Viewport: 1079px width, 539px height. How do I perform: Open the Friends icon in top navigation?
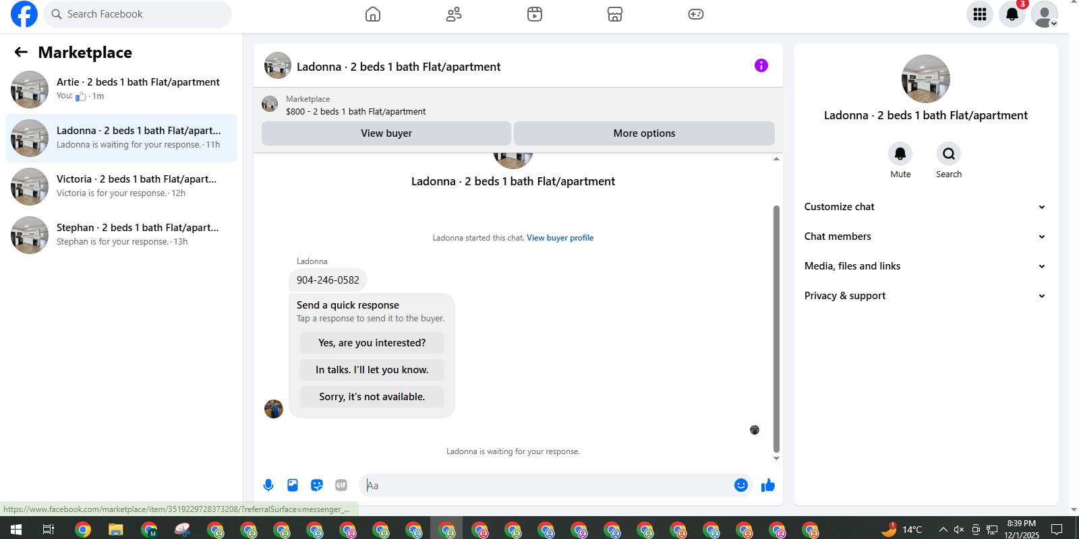(454, 14)
